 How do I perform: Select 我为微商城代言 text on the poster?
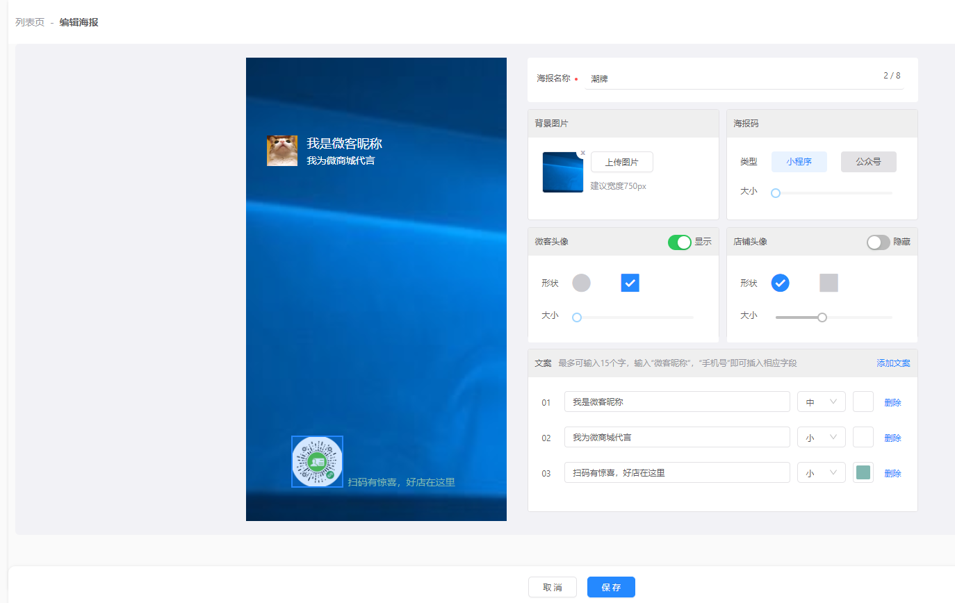pos(341,160)
